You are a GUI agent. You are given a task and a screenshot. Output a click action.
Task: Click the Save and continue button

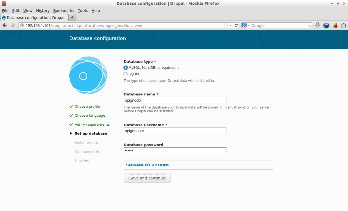(147, 178)
